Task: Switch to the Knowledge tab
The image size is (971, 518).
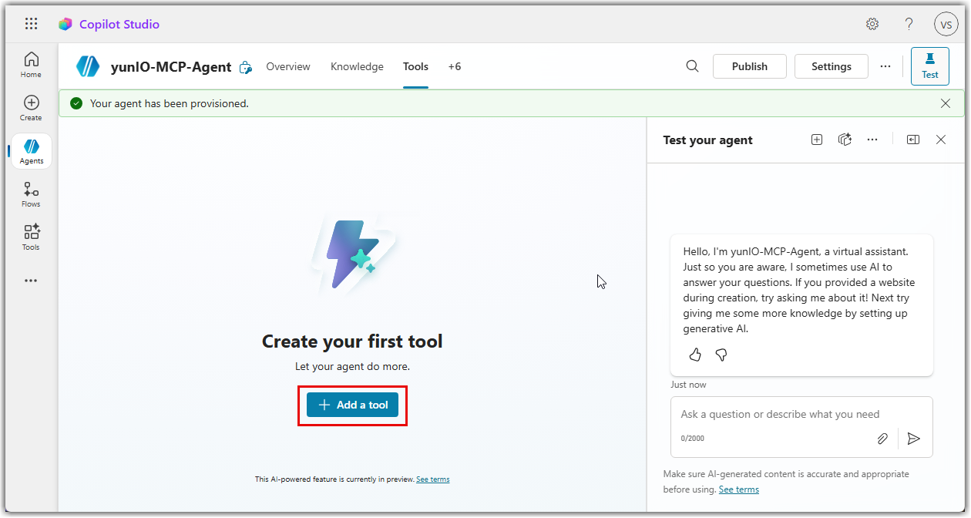Action: pos(357,66)
